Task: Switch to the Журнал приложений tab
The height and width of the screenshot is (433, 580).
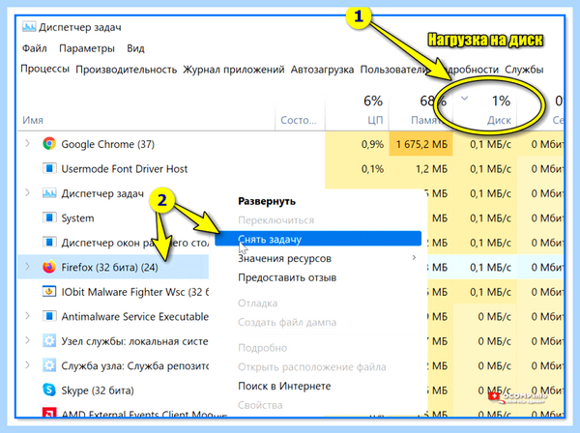Action: pos(234,70)
